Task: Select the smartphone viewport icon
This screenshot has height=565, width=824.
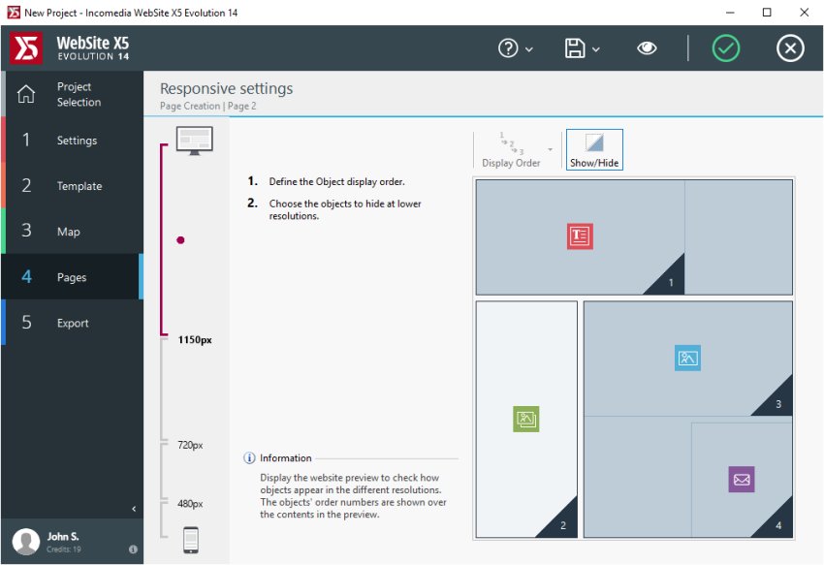Action: point(191,540)
